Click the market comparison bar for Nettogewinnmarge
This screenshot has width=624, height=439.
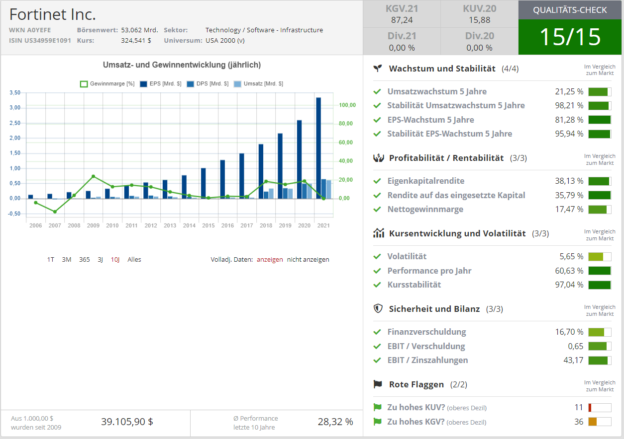pos(600,210)
